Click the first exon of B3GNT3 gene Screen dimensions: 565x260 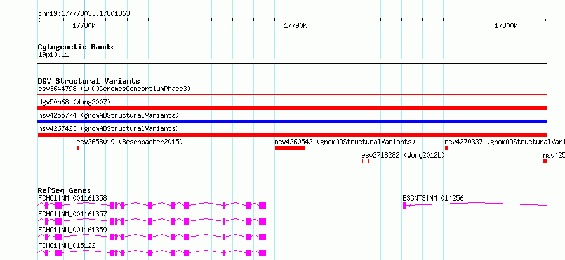[x=404, y=206]
